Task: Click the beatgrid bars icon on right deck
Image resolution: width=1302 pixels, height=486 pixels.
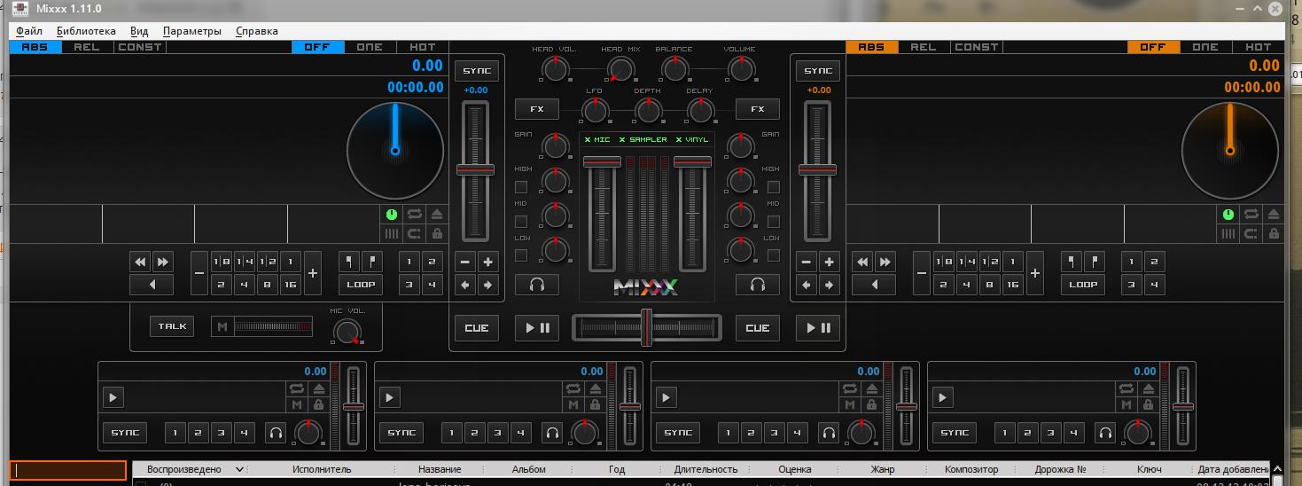Action: (1228, 234)
